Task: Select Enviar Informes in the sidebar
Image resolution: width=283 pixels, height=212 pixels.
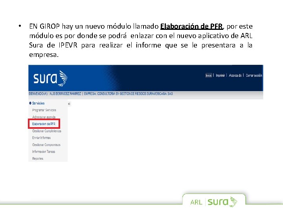Action: [41, 138]
